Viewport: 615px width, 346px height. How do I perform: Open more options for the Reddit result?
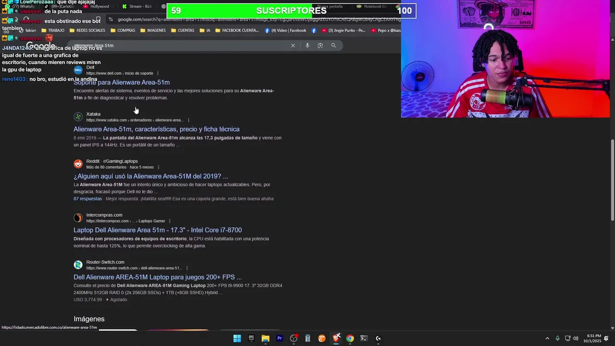[x=158, y=167]
